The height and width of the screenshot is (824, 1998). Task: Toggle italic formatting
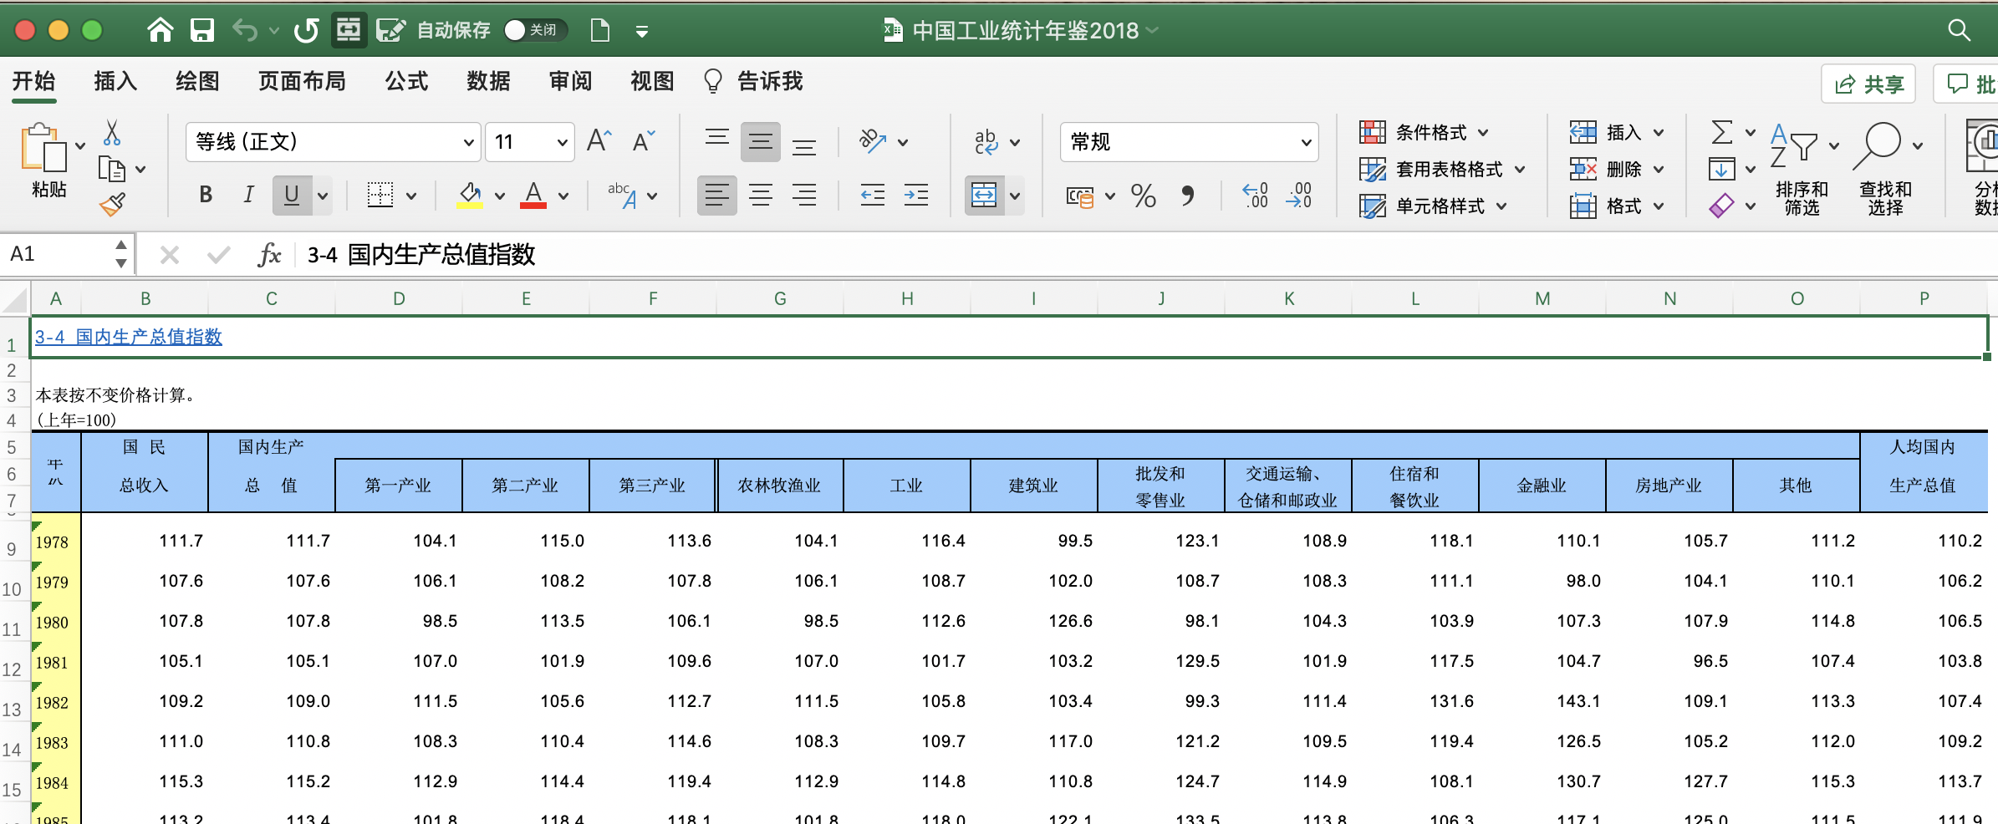point(248,196)
